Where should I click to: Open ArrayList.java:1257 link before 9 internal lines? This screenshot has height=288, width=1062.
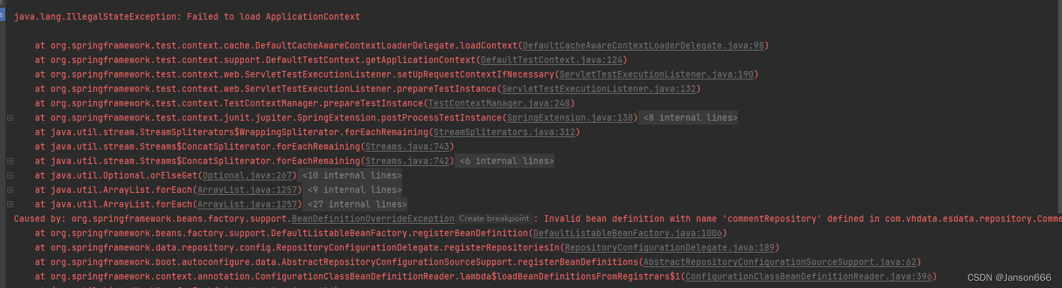[x=247, y=190]
